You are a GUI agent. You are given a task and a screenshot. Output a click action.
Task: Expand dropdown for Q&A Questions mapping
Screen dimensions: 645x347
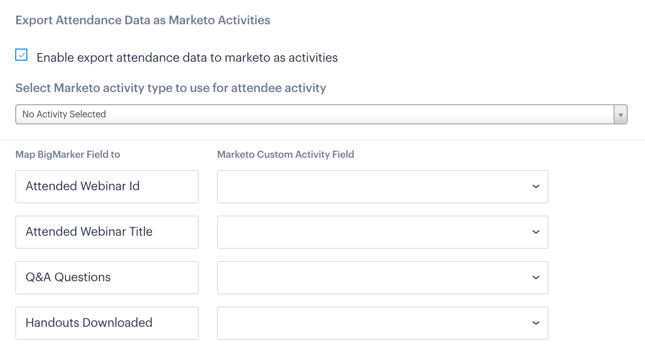click(x=383, y=278)
